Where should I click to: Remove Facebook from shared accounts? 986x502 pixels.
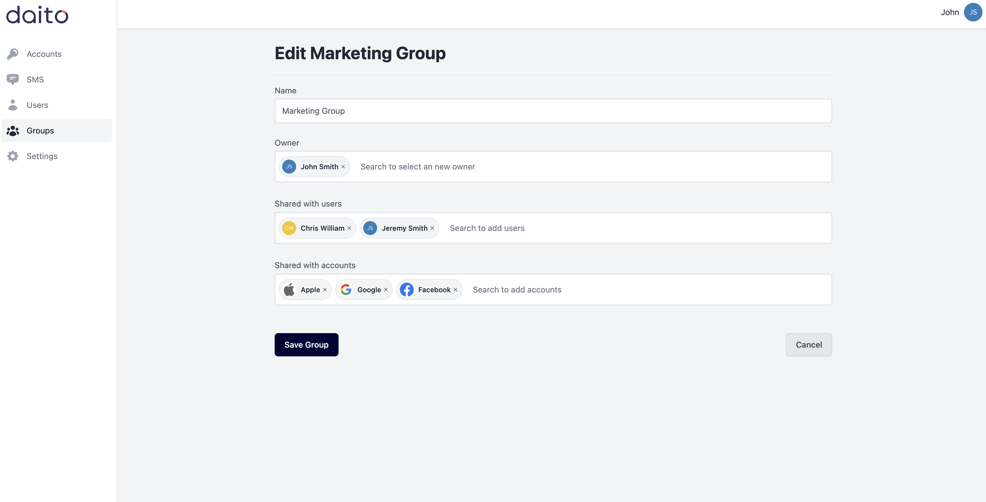pos(456,290)
